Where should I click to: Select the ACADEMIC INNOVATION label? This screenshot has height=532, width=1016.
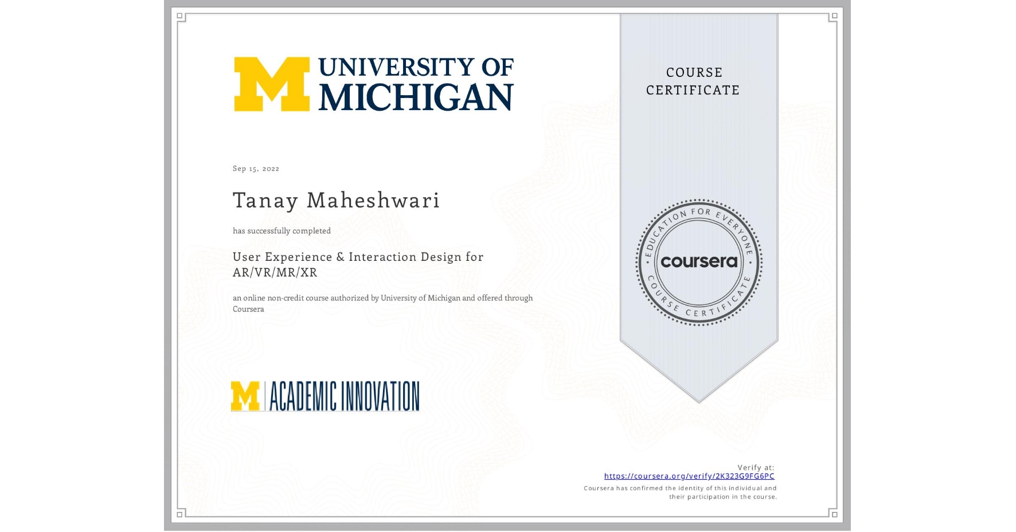(344, 394)
